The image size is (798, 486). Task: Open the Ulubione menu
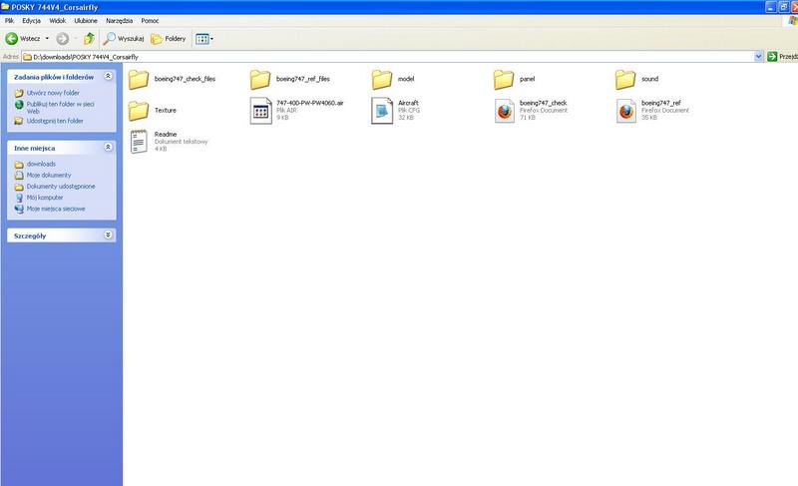86,21
